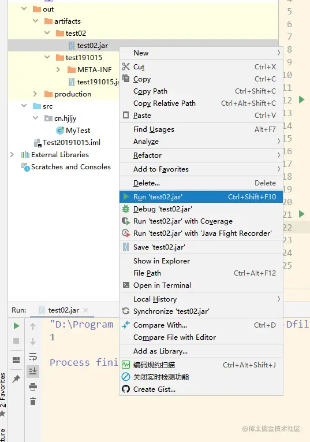310x442 pixels.
Task: Collapse the src folder
Action: [x=24, y=106]
